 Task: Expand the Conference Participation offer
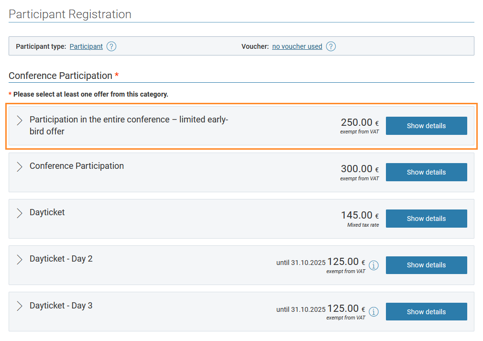[19, 166]
